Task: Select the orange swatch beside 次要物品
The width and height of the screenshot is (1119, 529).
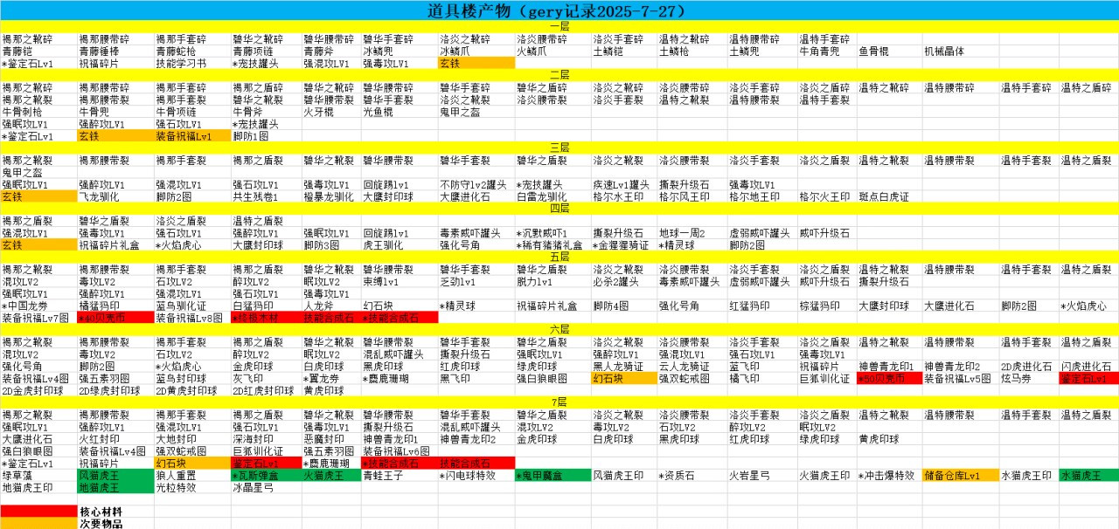Action: 38,524
